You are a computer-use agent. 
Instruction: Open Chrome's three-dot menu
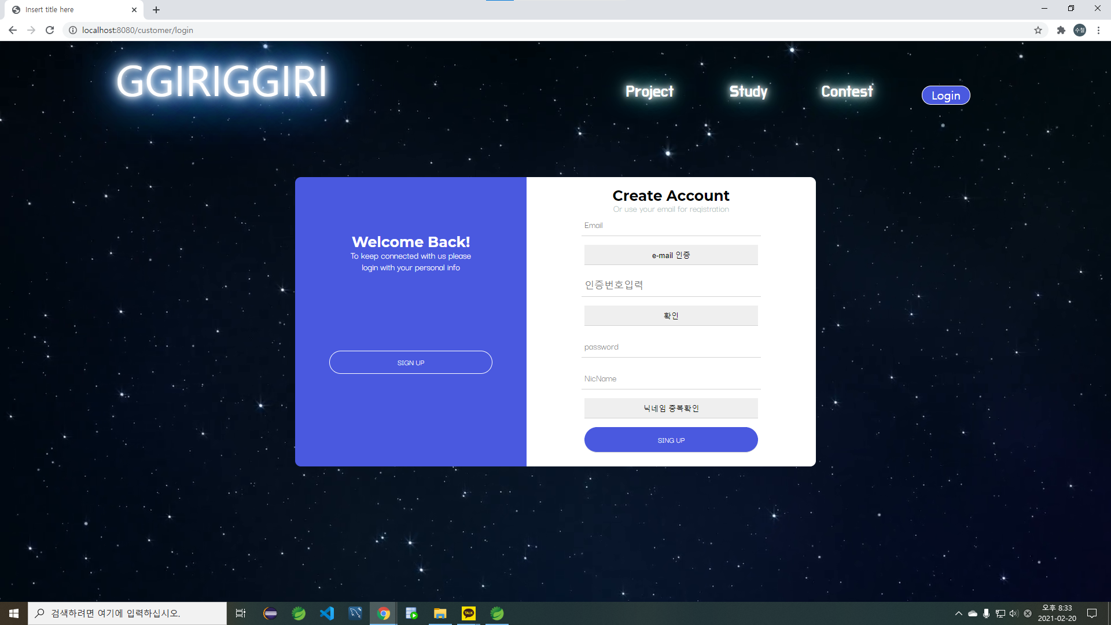(1098, 30)
